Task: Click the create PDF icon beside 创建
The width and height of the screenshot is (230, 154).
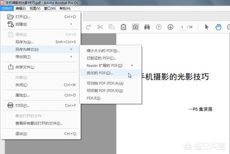Action: (10, 24)
